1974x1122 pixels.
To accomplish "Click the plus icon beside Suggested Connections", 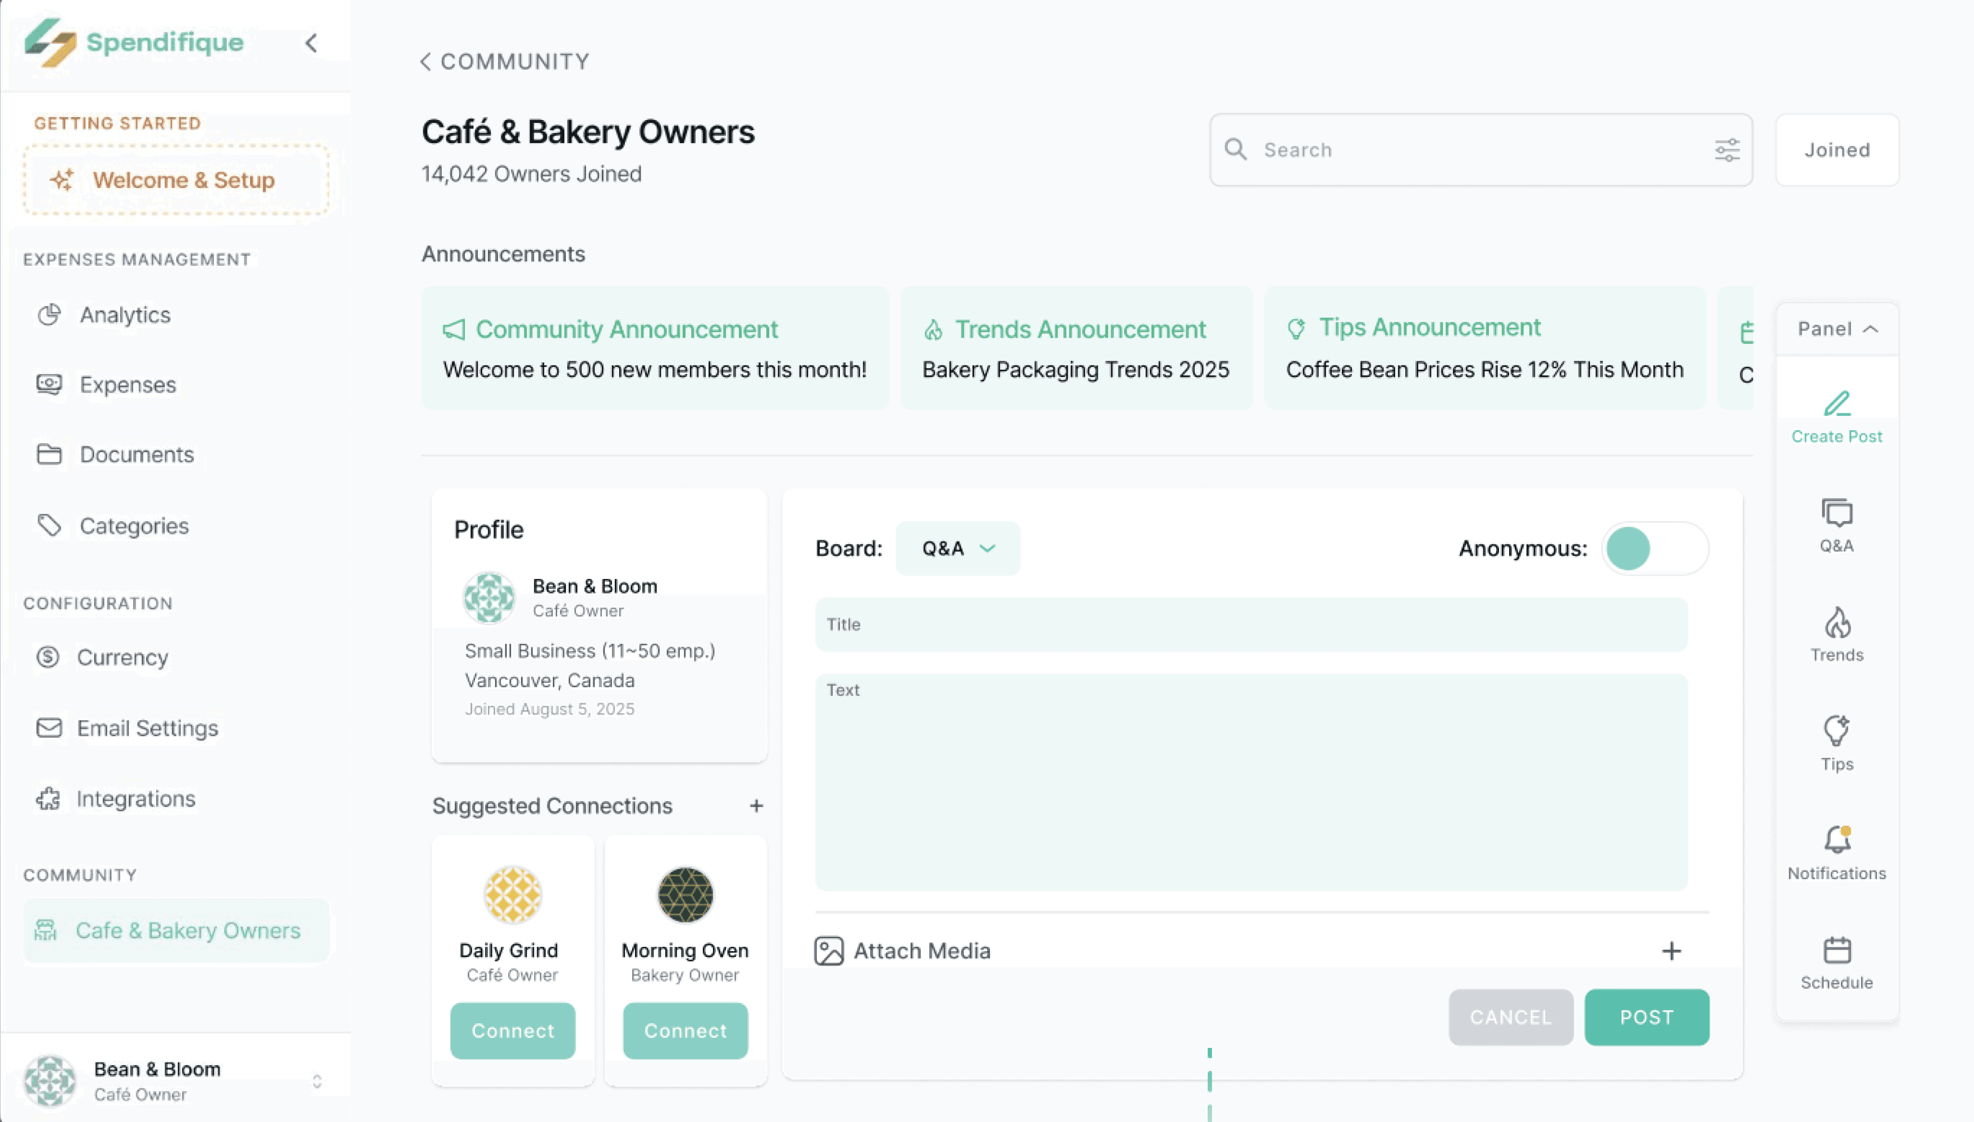I will pos(756,805).
